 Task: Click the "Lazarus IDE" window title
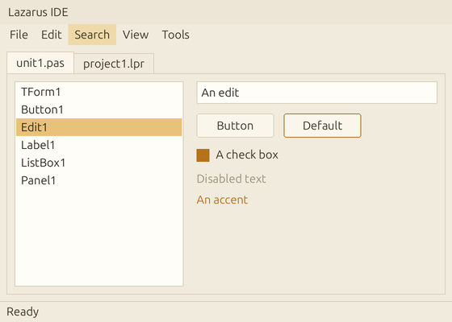[x=38, y=12]
